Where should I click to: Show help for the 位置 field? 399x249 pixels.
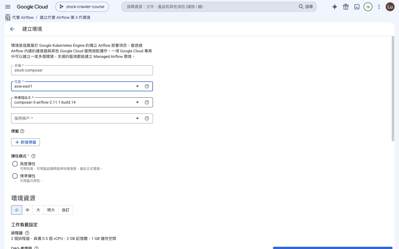[147, 86]
